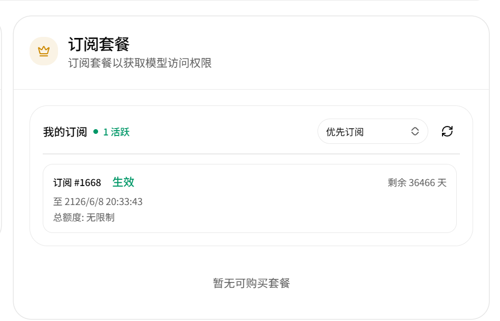Click the up-down chevron in 优先订阅 selector
Screen dimensions: 500x321
click(415, 131)
